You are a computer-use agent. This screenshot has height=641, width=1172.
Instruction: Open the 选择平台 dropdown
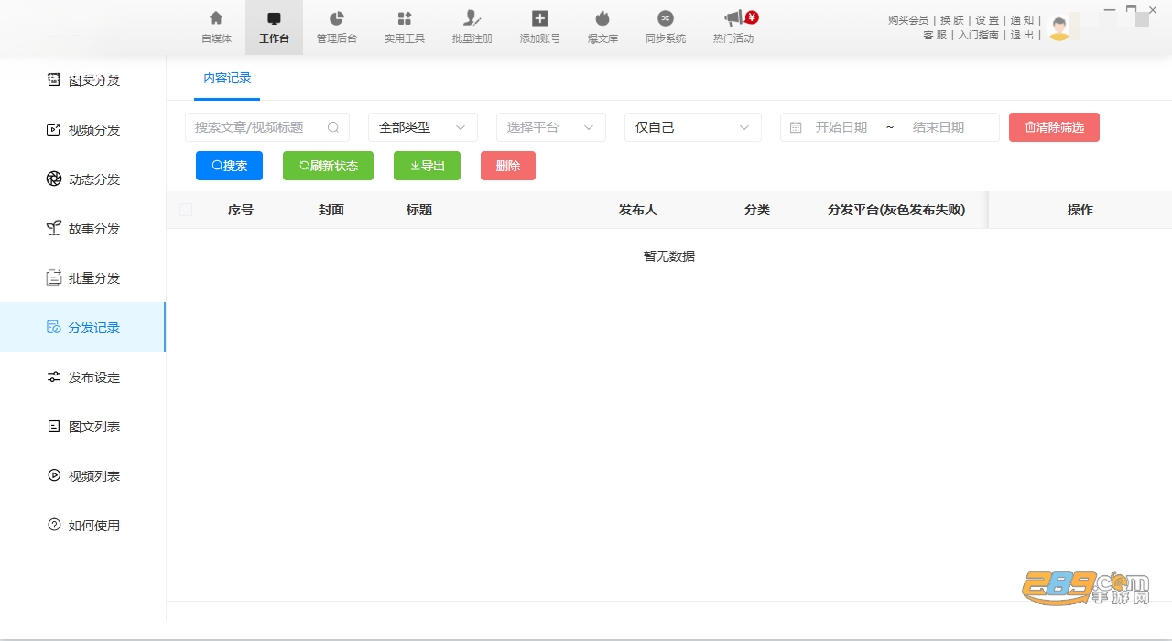(551, 127)
